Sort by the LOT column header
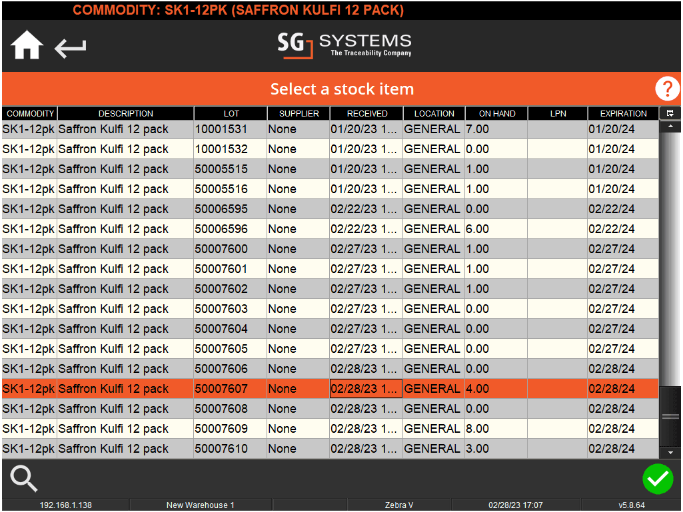Screen dimensions: 683x512 tap(231, 114)
